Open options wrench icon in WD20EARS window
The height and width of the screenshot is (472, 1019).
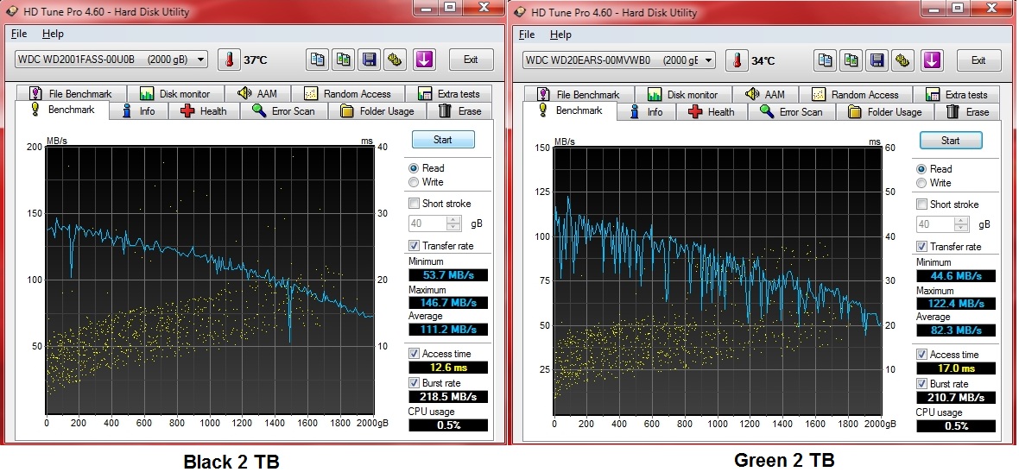coord(903,60)
